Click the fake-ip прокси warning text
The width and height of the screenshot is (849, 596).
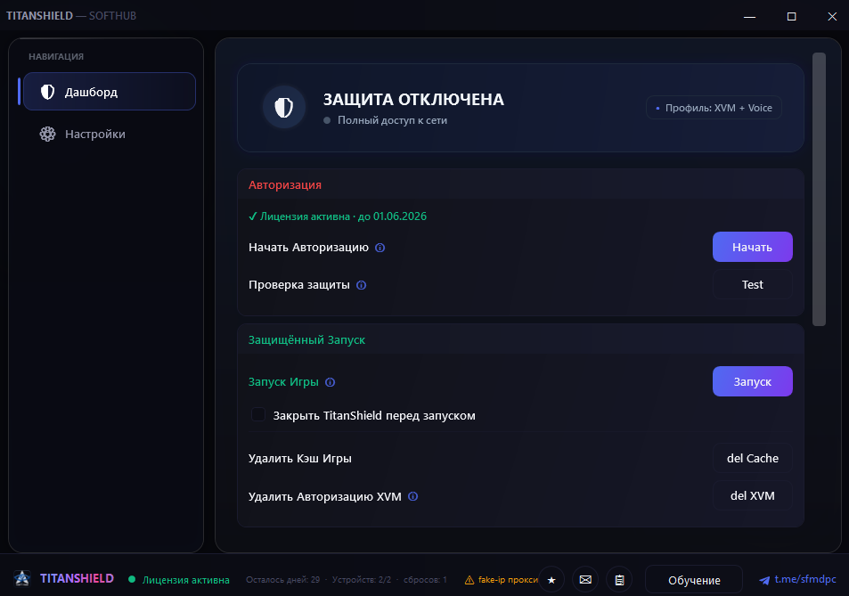(x=508, y=579)
